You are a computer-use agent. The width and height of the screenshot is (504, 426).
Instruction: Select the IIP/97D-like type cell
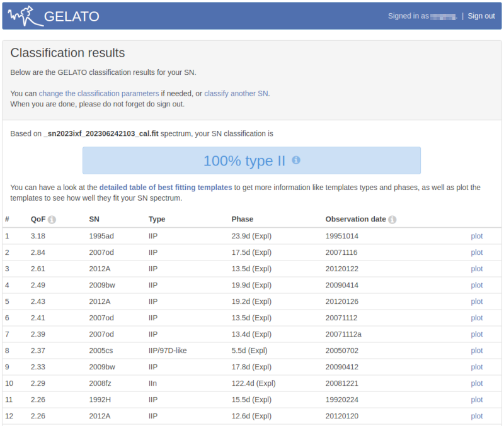[x=168, y=350]
